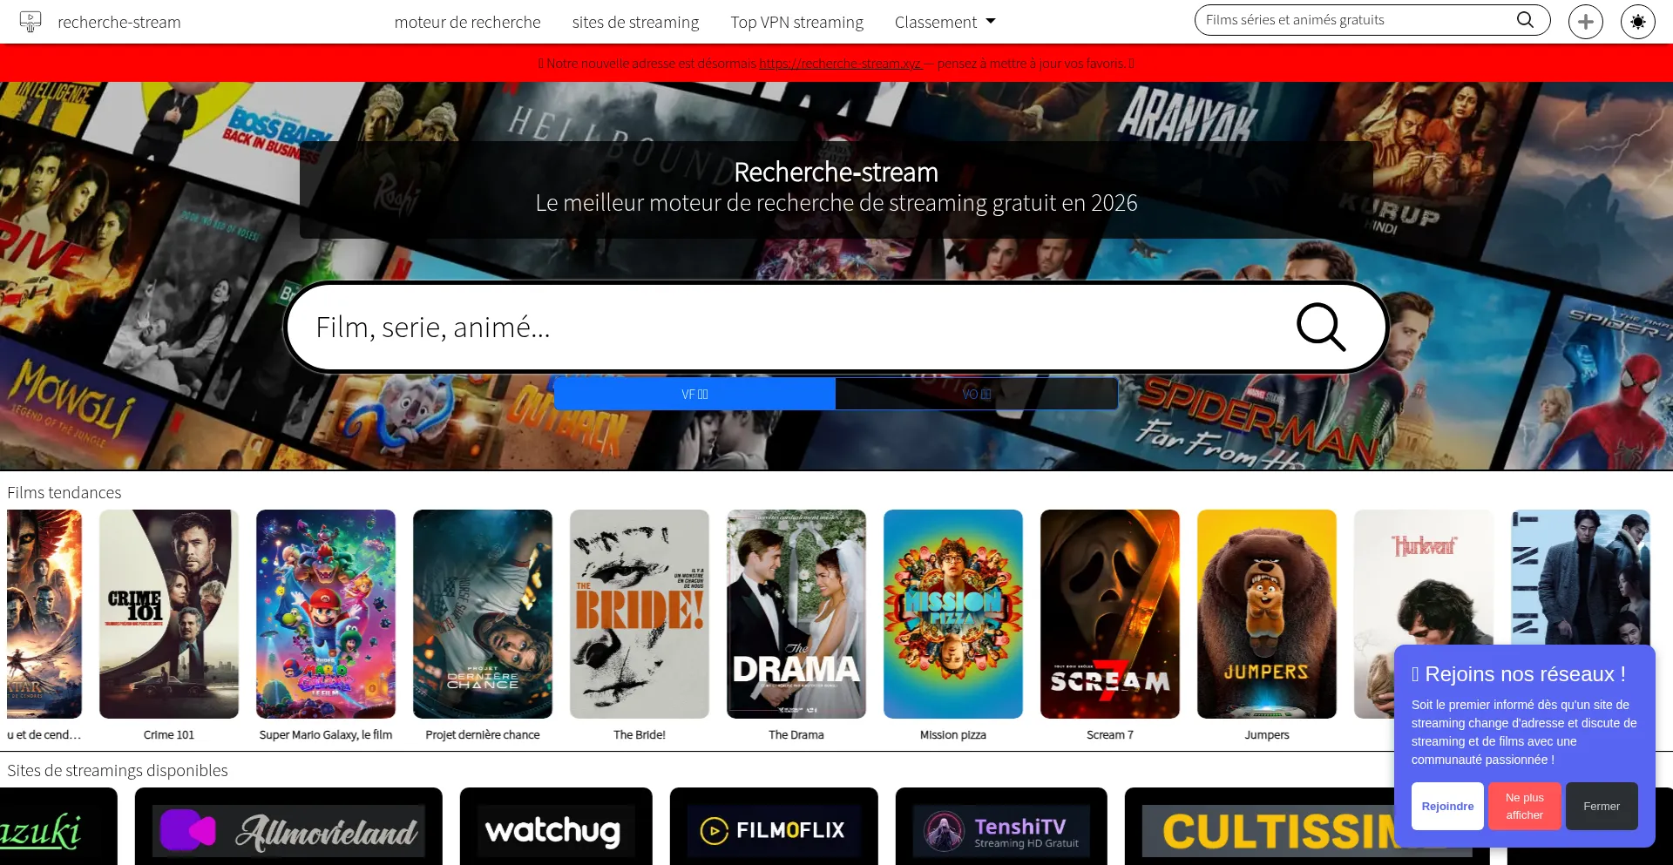
Task: Open Scream 7 movie poster
Action: (x=1110, y=614)
